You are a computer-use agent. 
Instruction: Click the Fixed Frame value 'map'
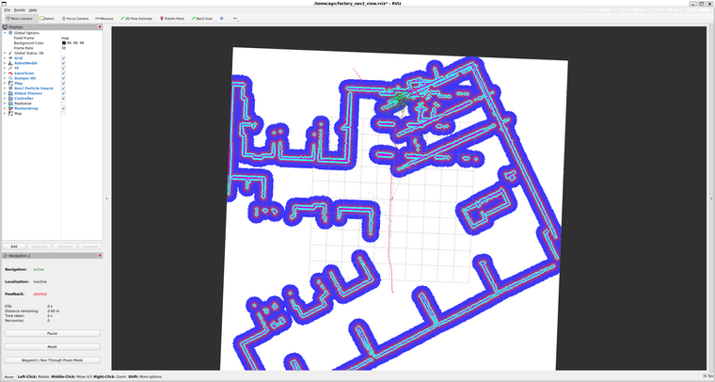[x=65, y=38]
